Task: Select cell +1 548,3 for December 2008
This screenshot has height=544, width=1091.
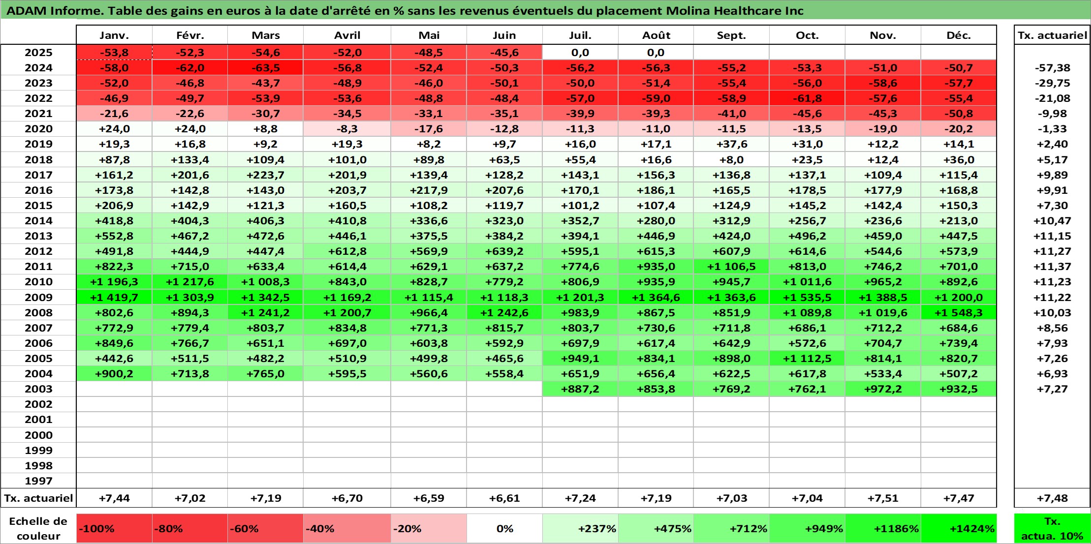Action: 959,312
